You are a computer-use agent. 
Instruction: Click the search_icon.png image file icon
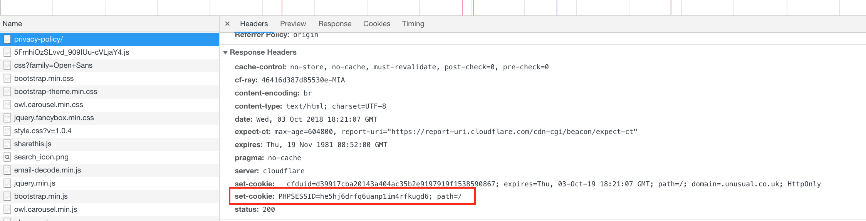tap(7, 157)
